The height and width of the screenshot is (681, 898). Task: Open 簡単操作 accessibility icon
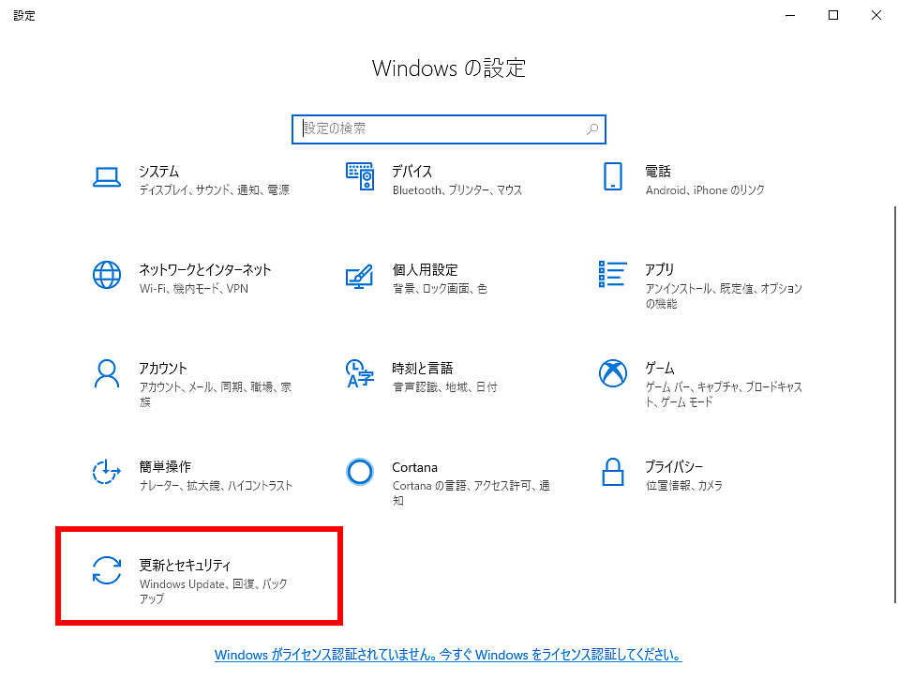click(107, 472)
